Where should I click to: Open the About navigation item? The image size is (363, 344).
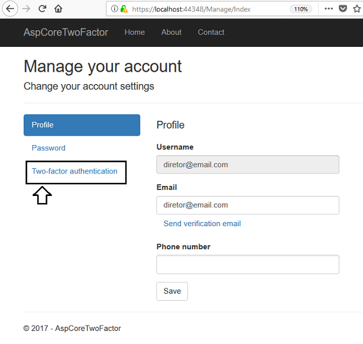point(171,32)
